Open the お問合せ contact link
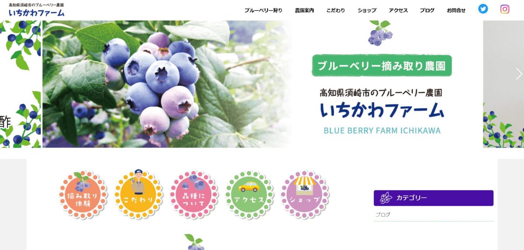The height and width of the screenshot is (250, 524). [456, 10]
